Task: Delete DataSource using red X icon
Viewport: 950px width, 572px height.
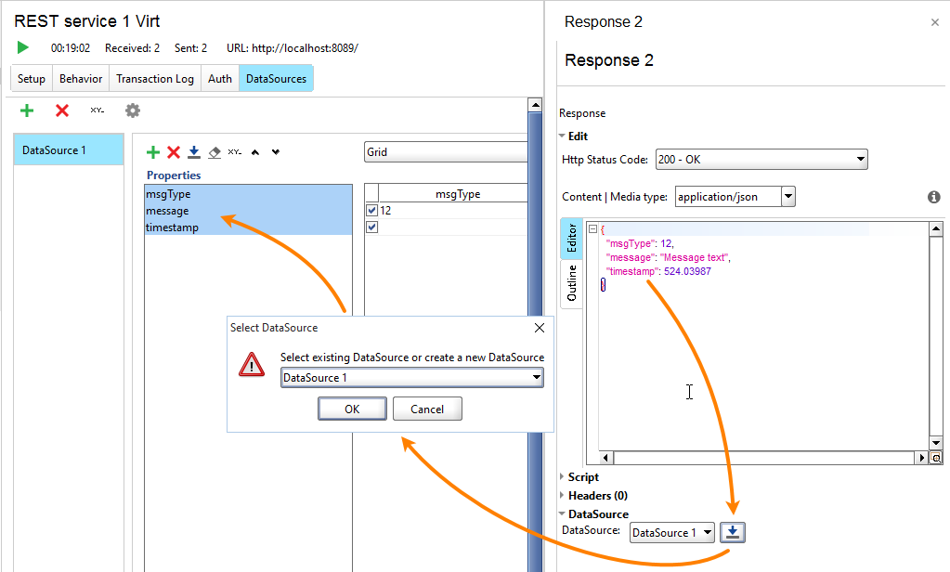Action: coord(61,110)
